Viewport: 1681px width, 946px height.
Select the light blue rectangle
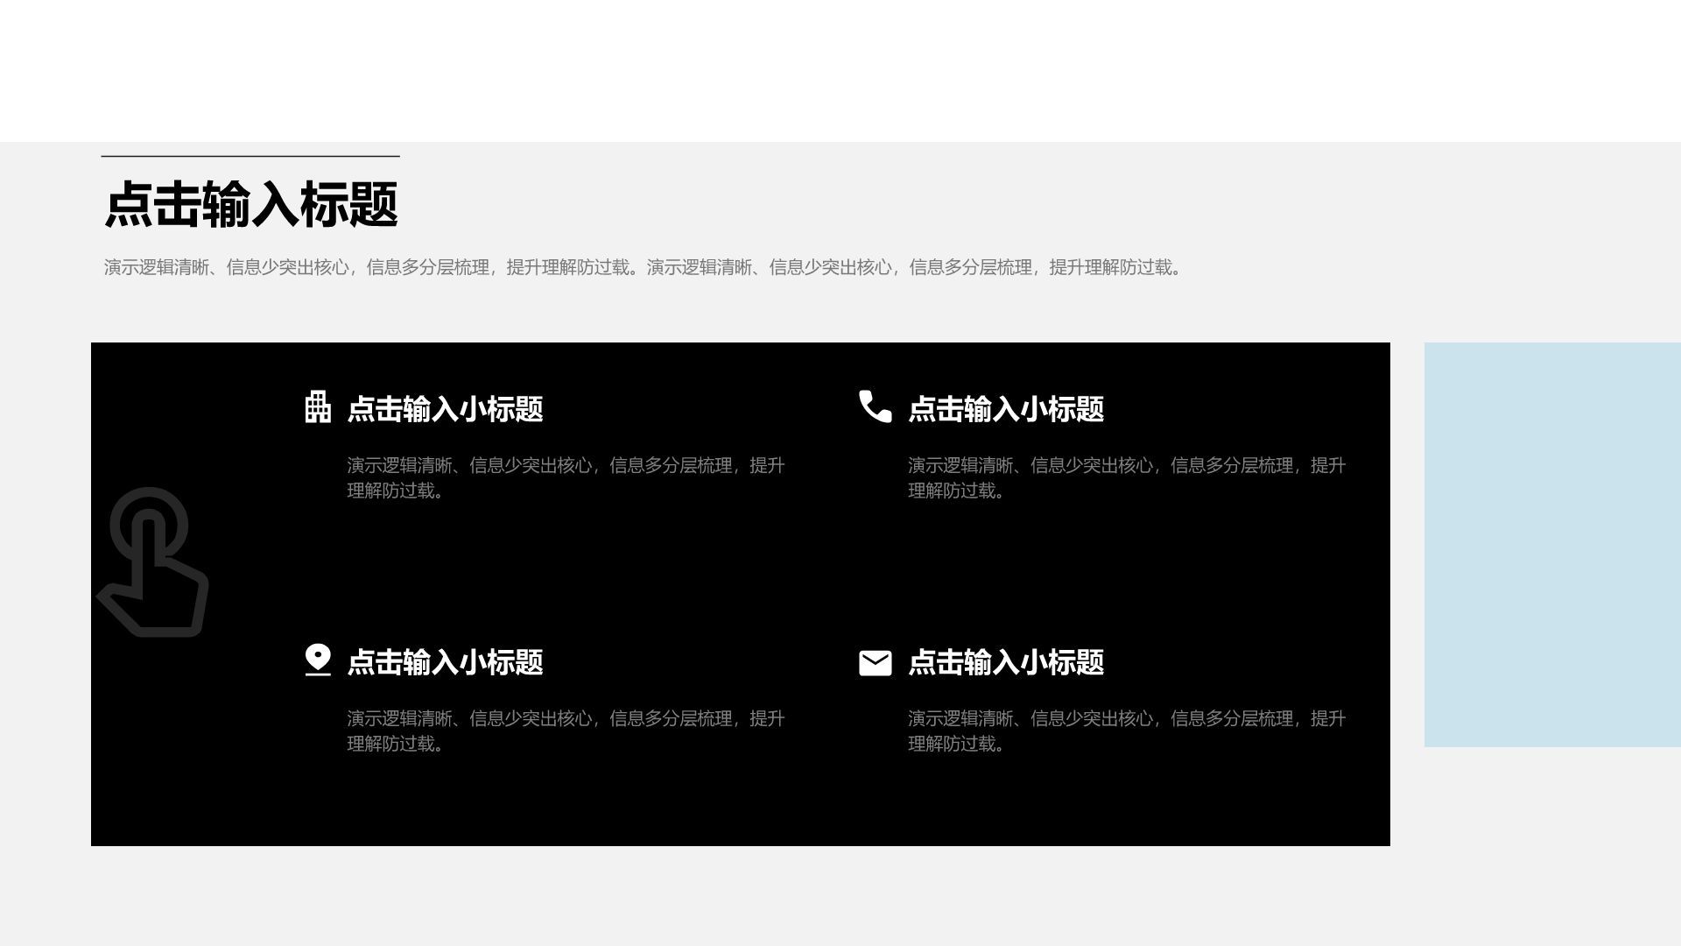(x=1552, y=545)
